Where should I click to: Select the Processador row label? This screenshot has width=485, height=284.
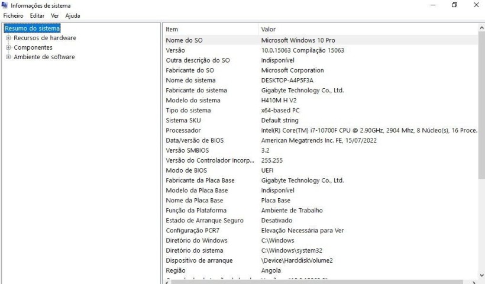coord(183,130)
